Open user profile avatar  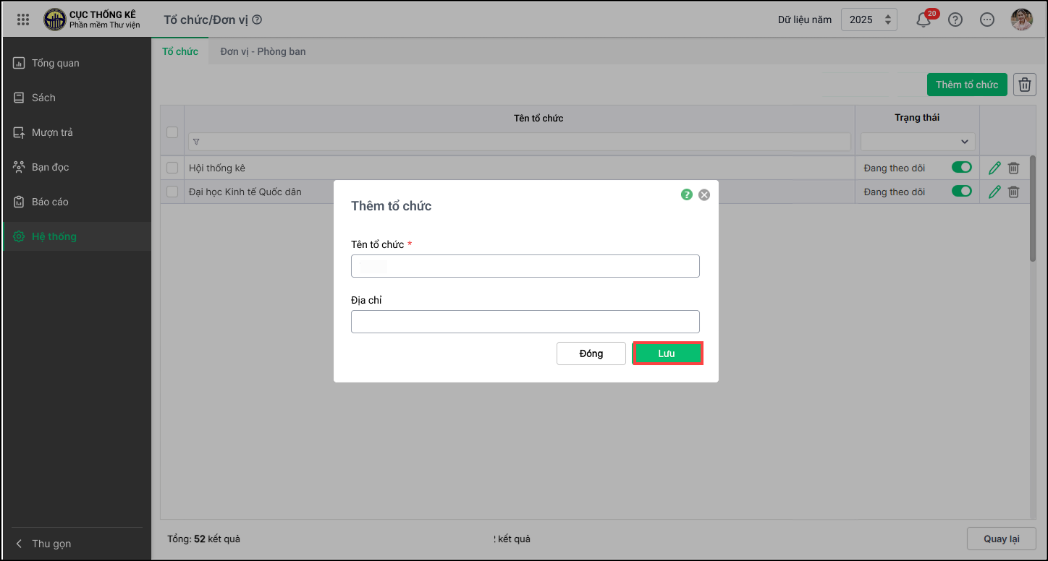tap(1021, 20)
